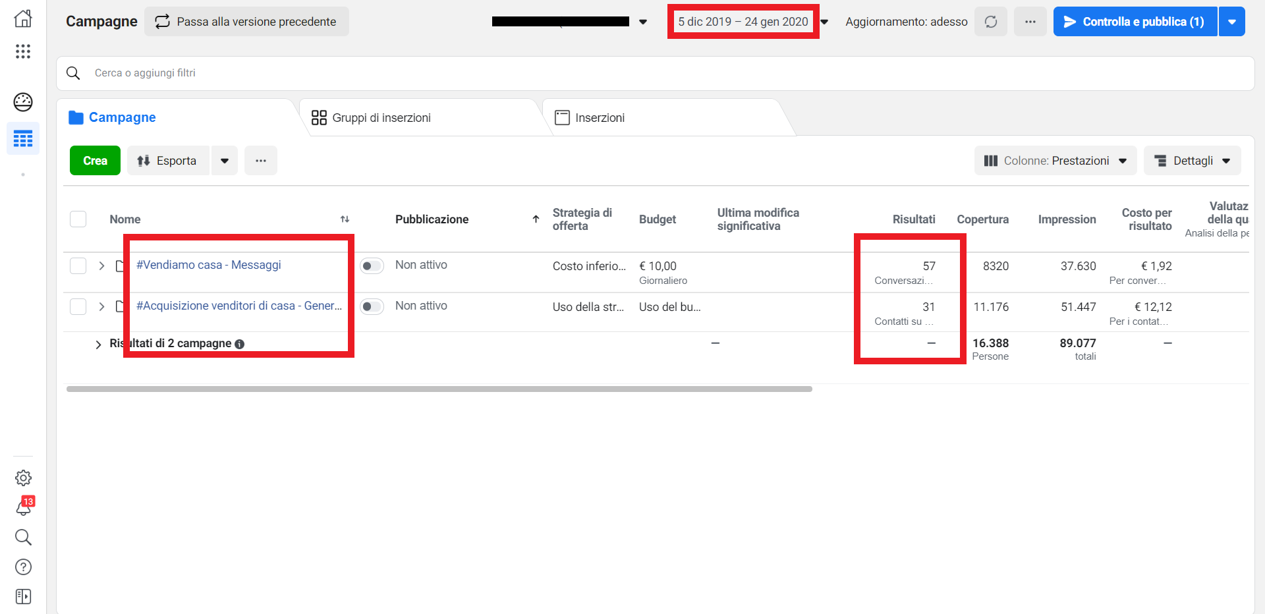Viewport: 1265px width, 614px height.
Task: Open the Colonne: Prestazioni dropdown
Action: click(1055, 161)
